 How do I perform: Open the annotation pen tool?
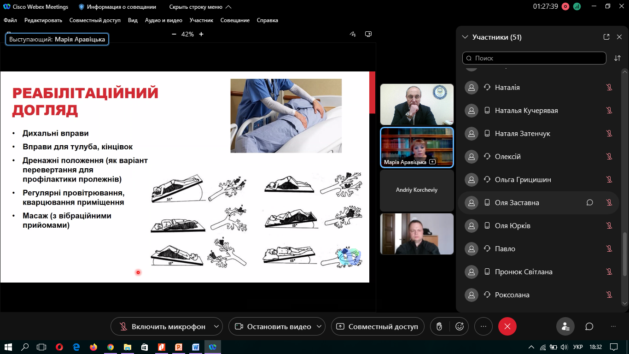tap(353, 34)
